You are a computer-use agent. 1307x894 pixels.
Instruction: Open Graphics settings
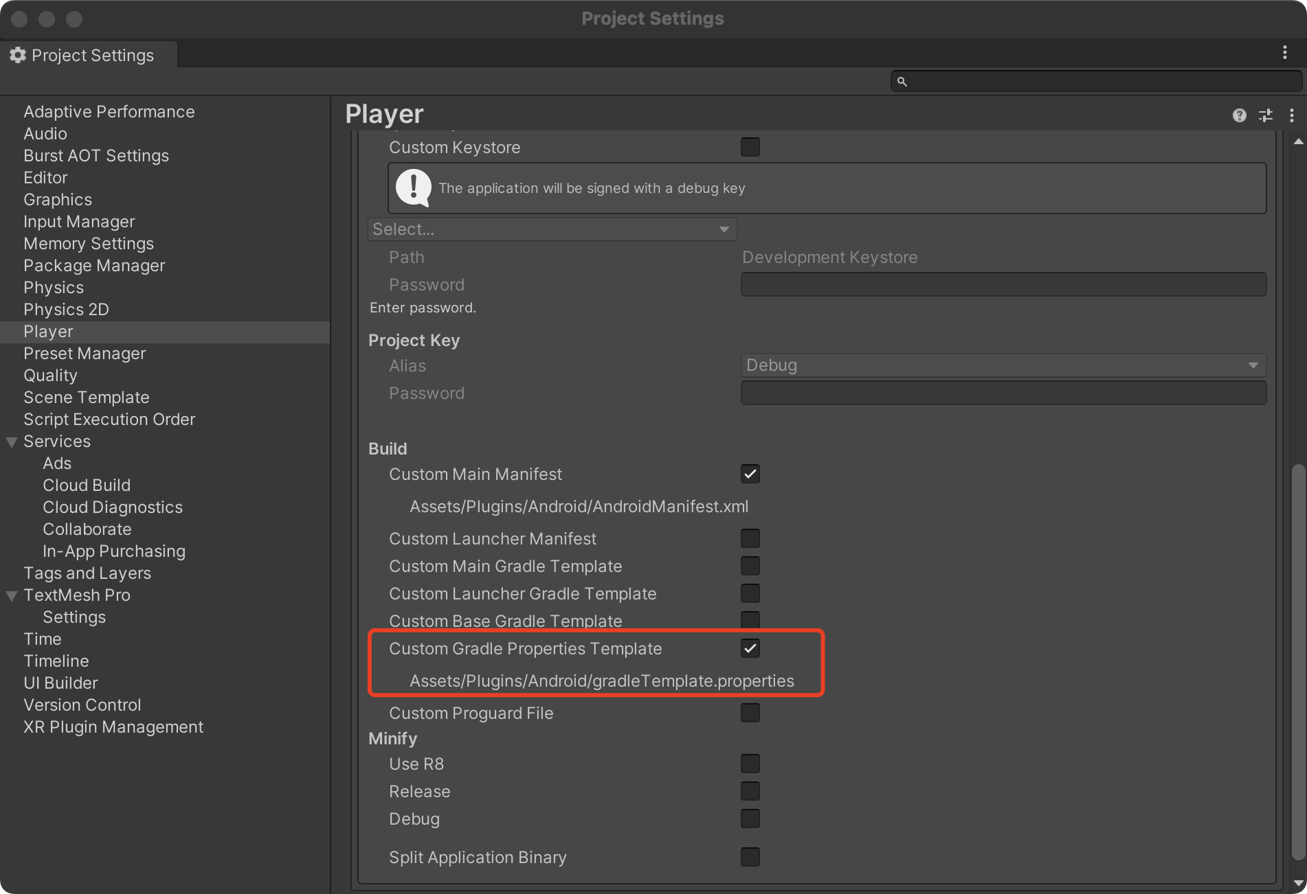58,199
